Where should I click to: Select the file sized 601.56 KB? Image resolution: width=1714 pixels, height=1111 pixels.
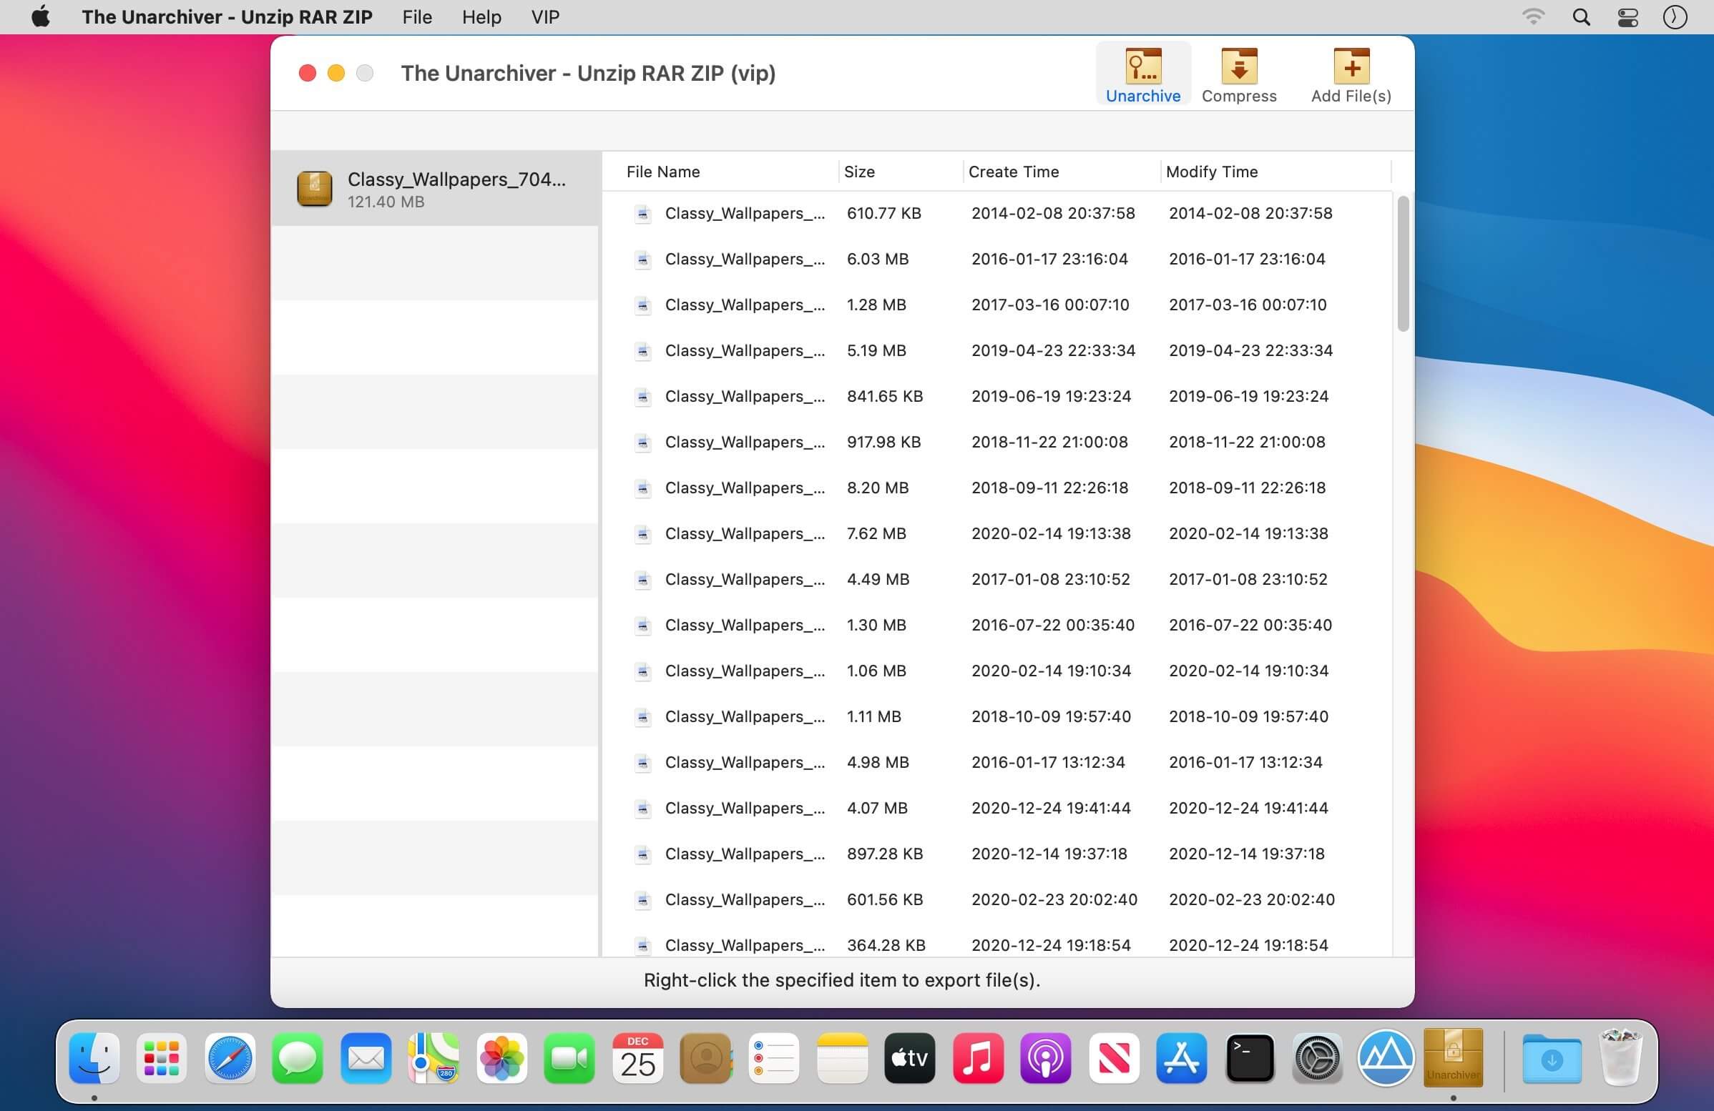pyautogui.click(x=996, y=900)
